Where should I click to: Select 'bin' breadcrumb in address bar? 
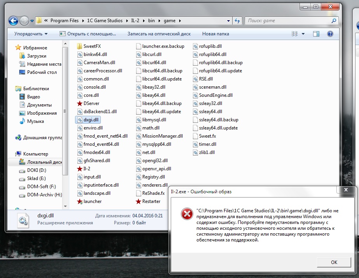point(151,21)
